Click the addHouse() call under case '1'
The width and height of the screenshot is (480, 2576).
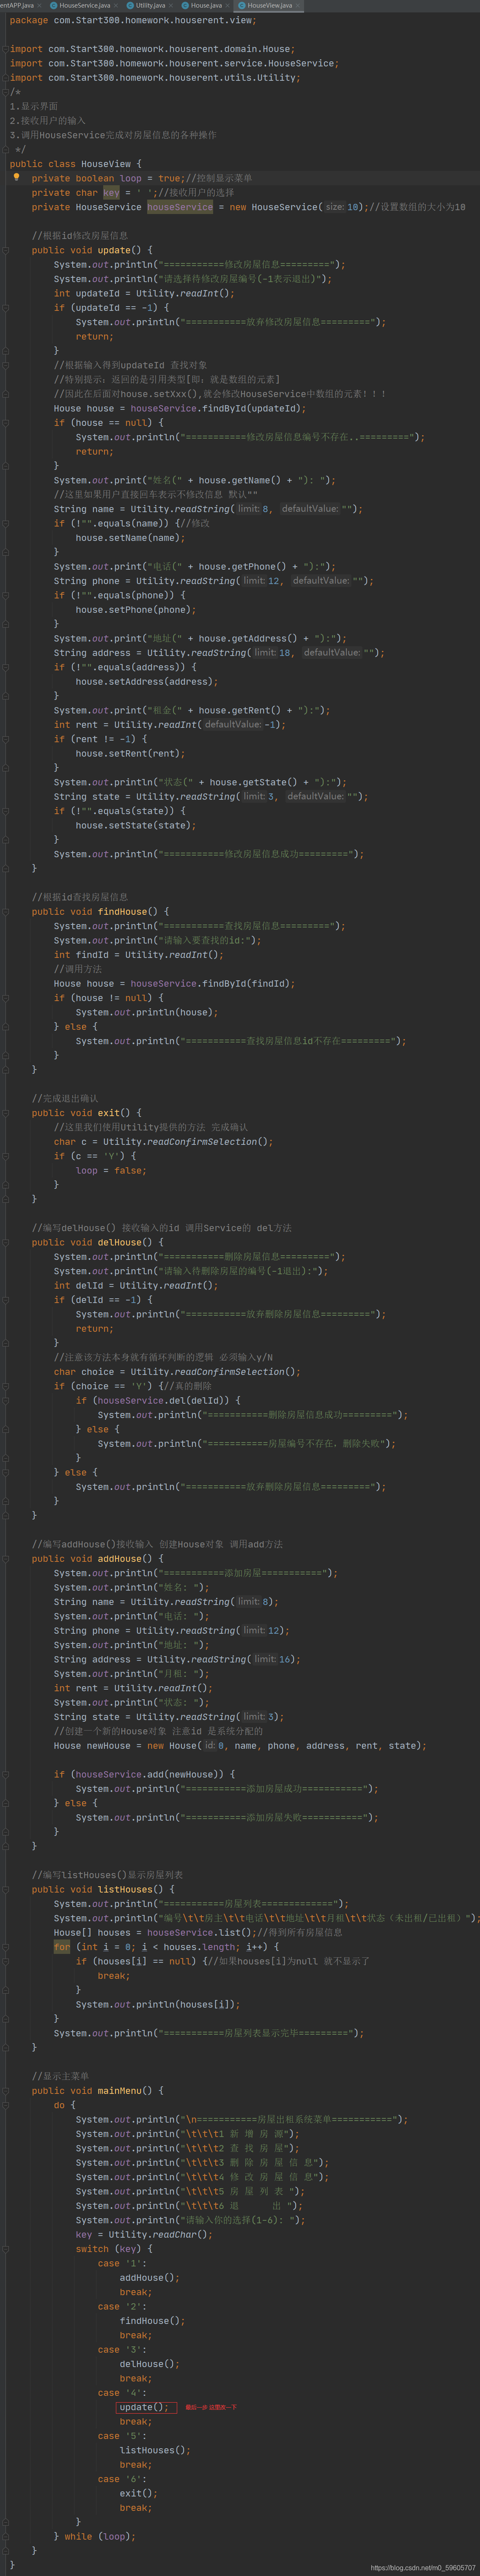click(150, 2278)
